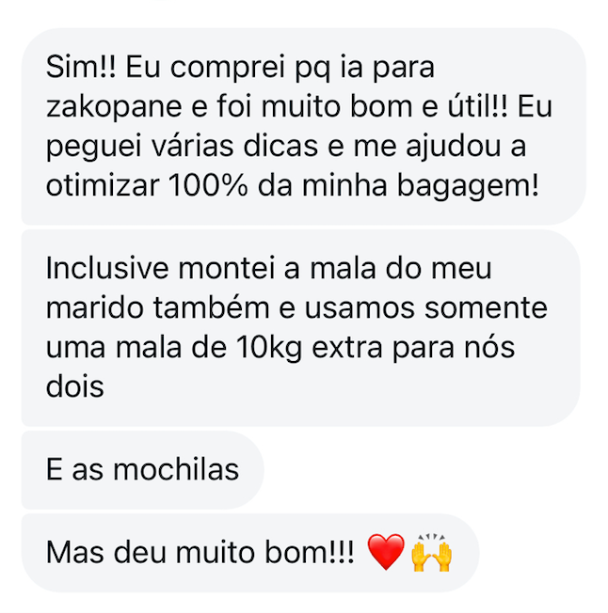Tap the "E as mochilas" message bubble
The height and width of the screenshot is (613, 608).
click(143, 470)
